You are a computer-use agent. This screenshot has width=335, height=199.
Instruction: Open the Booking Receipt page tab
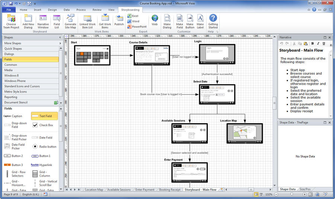click(x=170, y=190)
